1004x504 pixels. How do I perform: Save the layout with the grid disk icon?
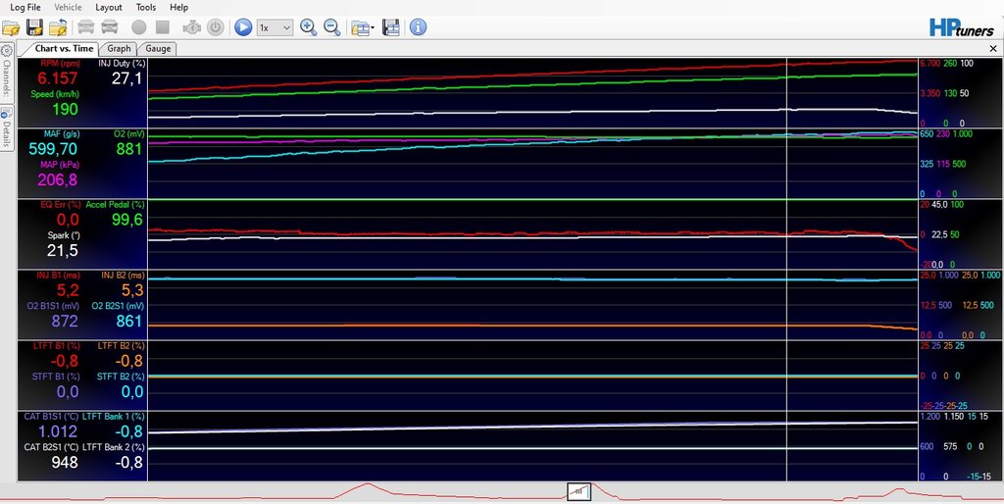(x=390, y=27)
